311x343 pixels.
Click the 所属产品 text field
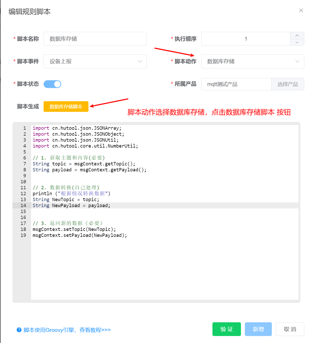pos(236,84)
